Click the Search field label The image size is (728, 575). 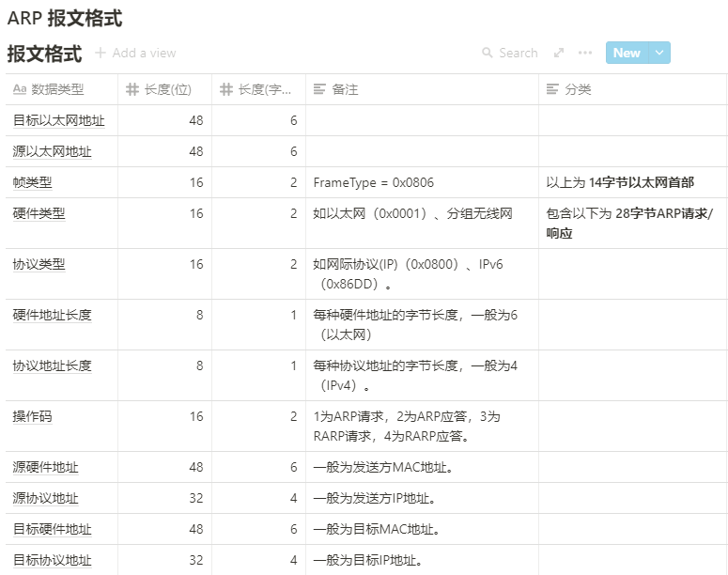click(518, 54)
